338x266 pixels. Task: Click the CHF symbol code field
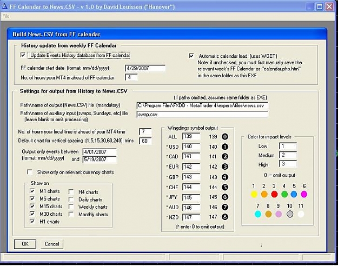coord(191,187)
